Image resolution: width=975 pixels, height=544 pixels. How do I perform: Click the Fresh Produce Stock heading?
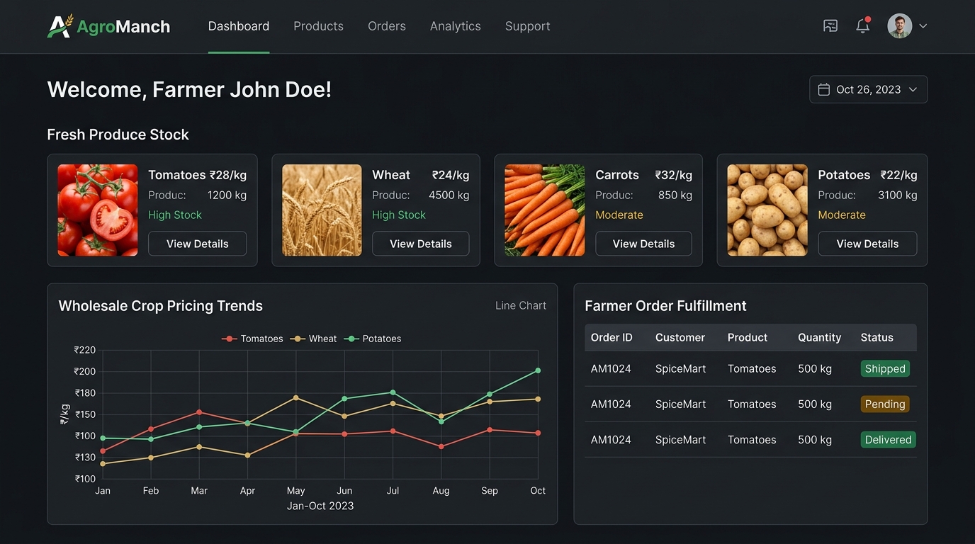pos(118,135)
